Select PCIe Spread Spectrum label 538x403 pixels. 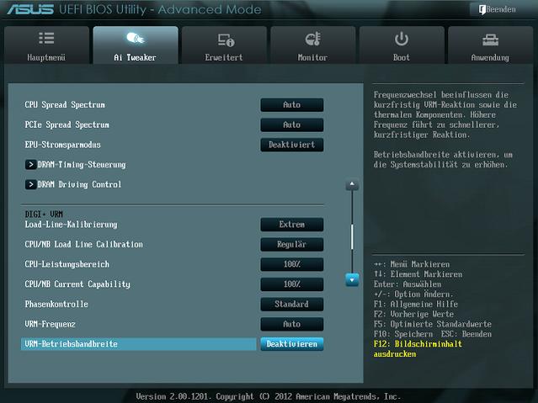click(x=67, y=125)
